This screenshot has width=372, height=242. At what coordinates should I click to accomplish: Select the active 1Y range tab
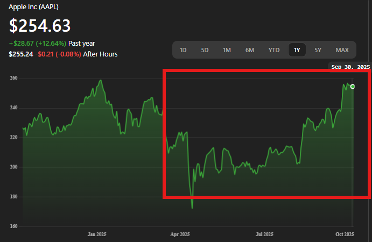tap(297, 50)
